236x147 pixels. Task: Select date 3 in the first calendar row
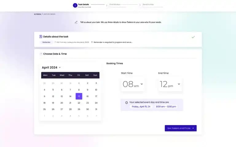[x=96, y=83]
